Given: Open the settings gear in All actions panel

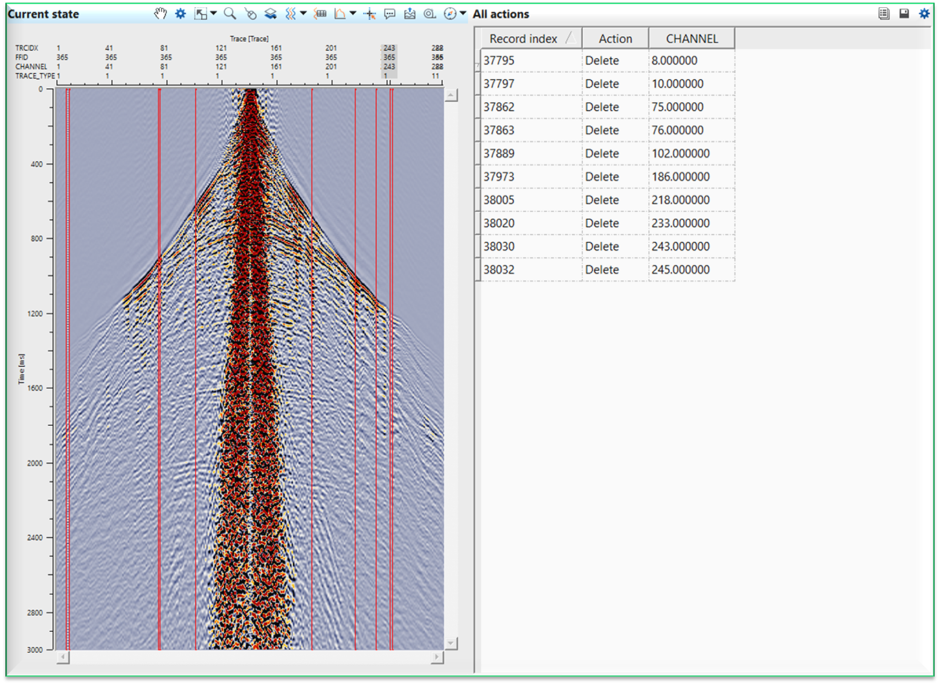Looking at the screenshot, I should click(x=924, y=13).
